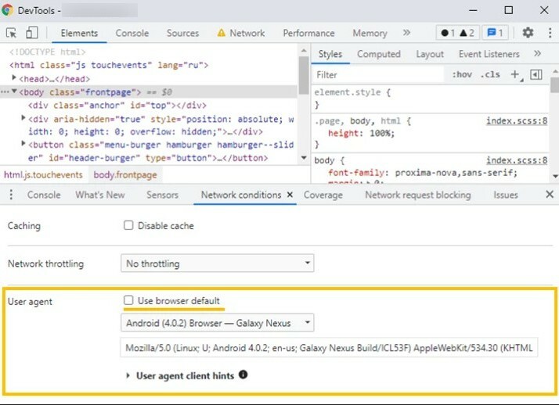Enable the Disable cache checkbox

(x=128, y=225)
